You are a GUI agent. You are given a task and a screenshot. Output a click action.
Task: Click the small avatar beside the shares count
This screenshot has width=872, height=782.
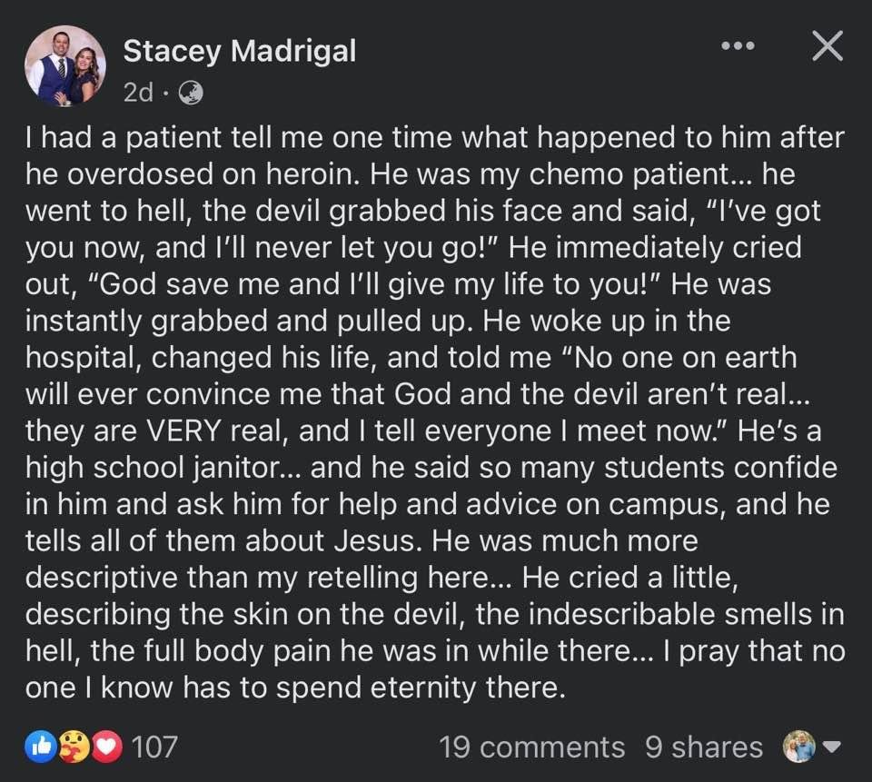click(798, 747)
